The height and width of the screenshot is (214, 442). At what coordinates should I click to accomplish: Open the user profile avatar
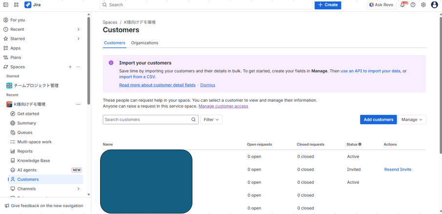click(434, 5)
